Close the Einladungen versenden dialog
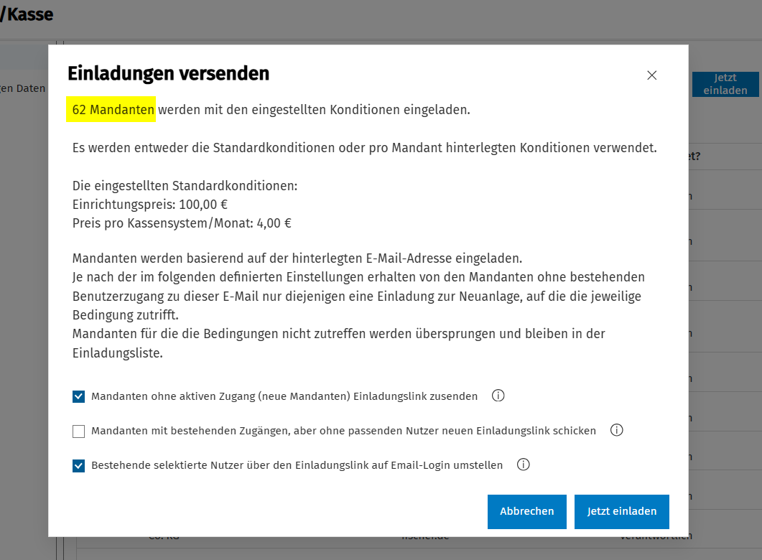 click(x=651, y=75)
